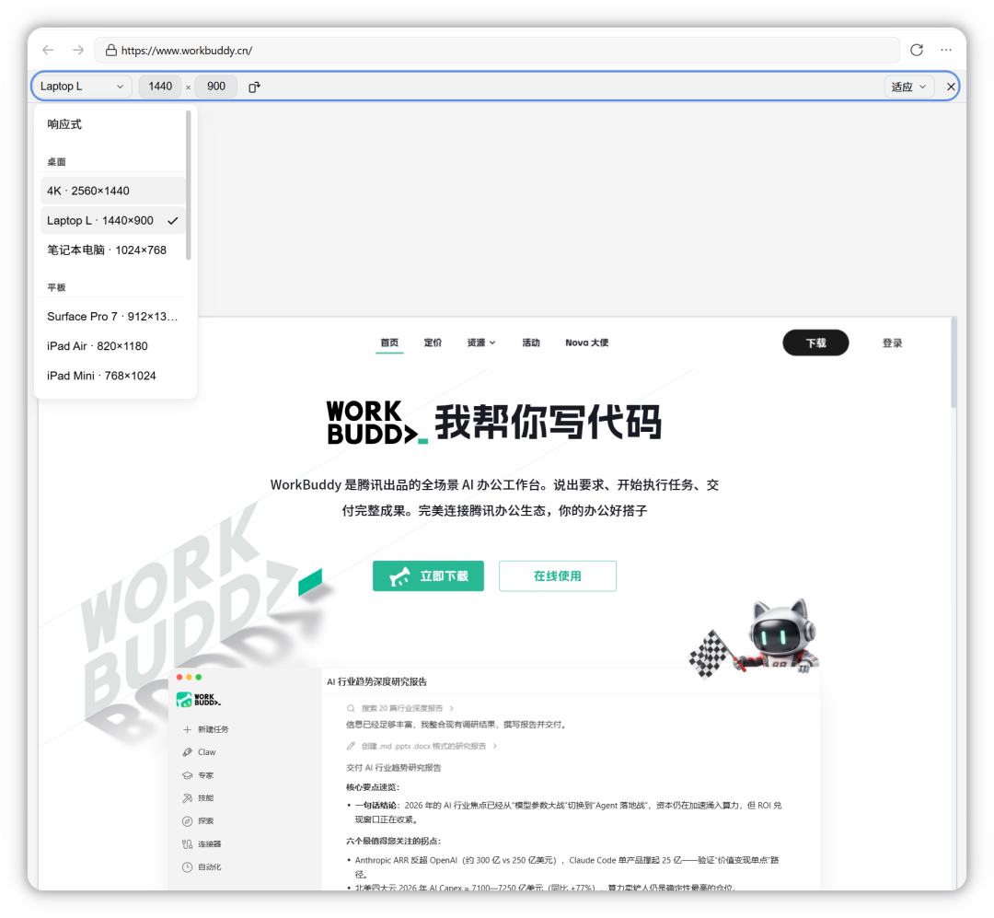This screenshot has width=994, height=918.
Task: Click the 探索 compass icon
Action: pos(187,821)
